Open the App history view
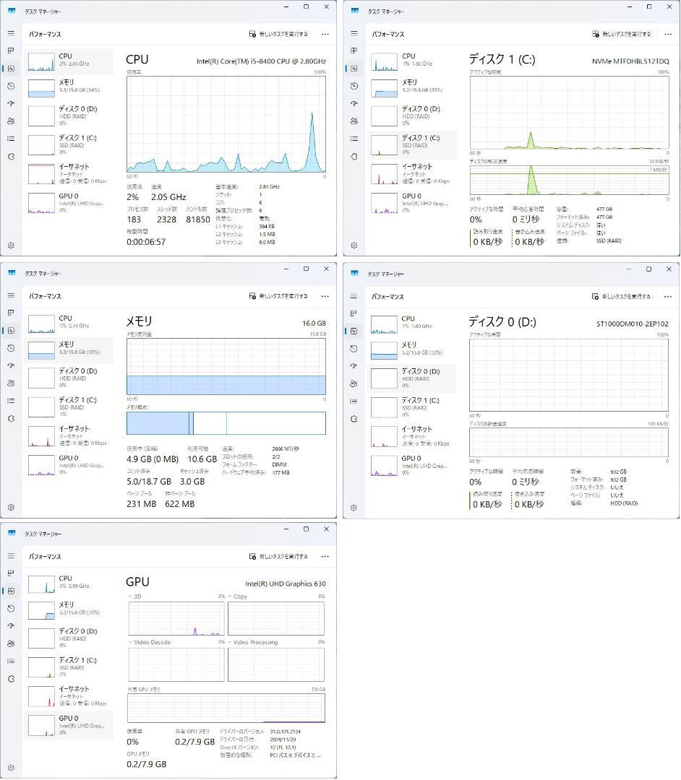This screenshot has height=780, width=681. [x=11, y=86]
